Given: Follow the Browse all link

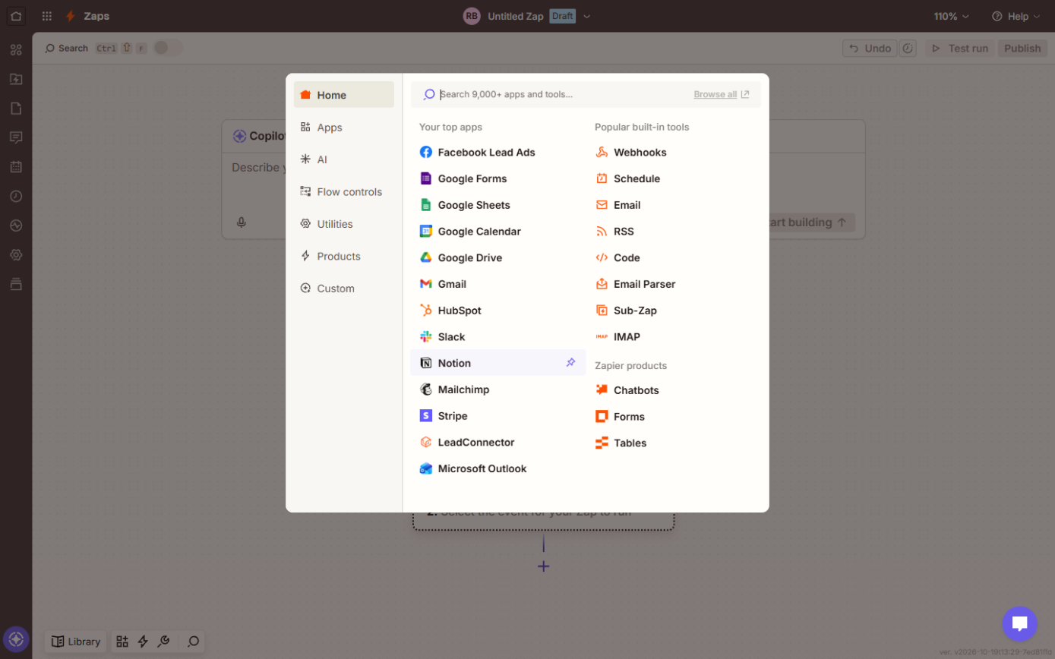Looking at the screenshot, I should (x=722, y=94).
